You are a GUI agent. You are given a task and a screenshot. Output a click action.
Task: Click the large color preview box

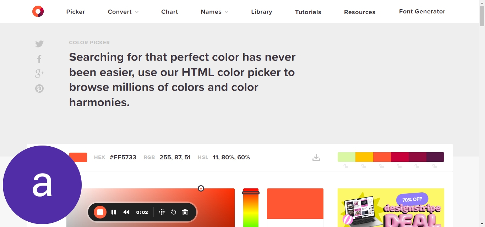[295, 204]
